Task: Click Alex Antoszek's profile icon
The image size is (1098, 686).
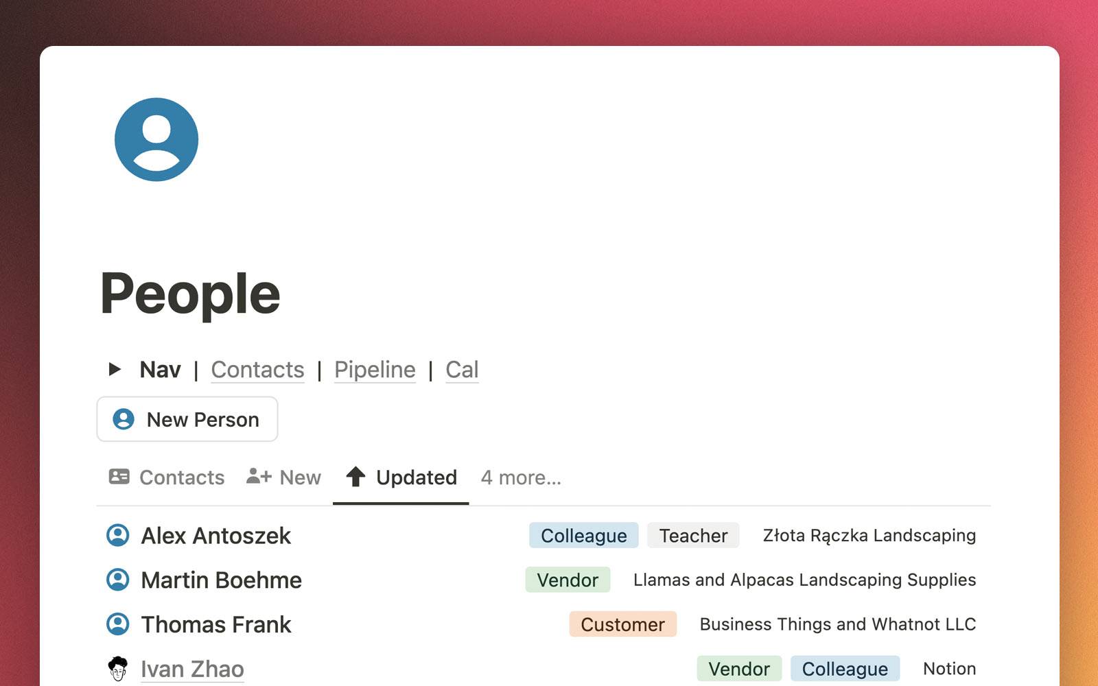Action: tap(118, 535)
